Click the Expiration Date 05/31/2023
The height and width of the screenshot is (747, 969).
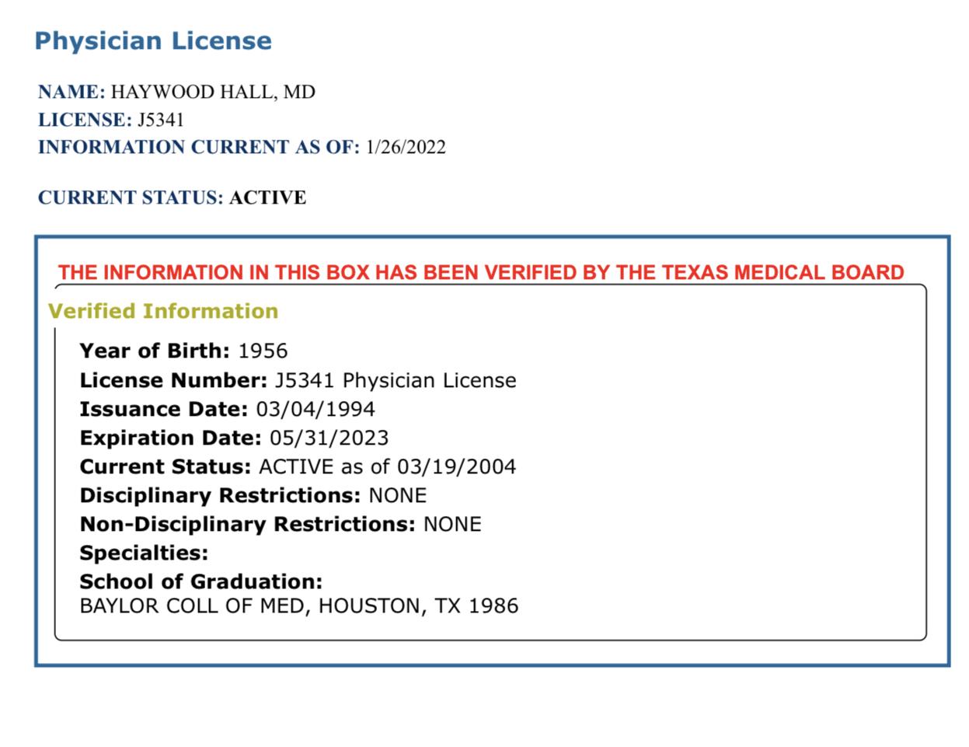[329, 438]
